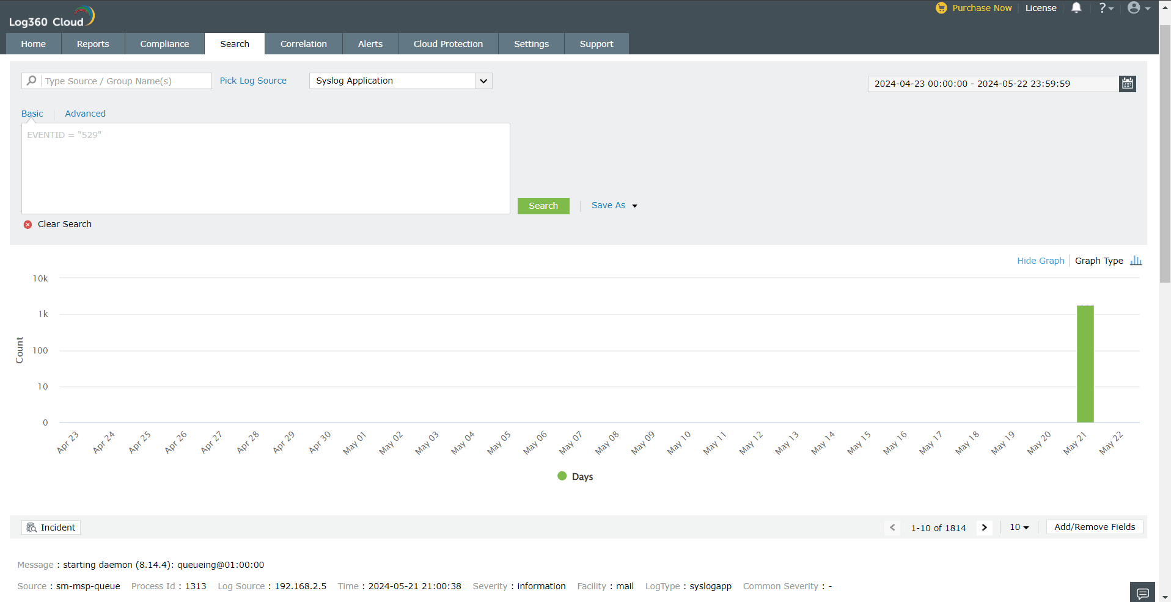Screen dimensions: 1171x602
Task: Click the green Search button
Action: pos(543,206)
